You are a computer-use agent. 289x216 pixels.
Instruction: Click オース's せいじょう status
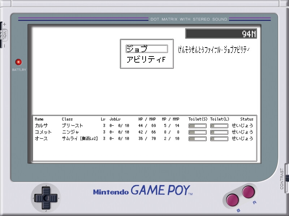pyautogui.click(x=242, y=138)
